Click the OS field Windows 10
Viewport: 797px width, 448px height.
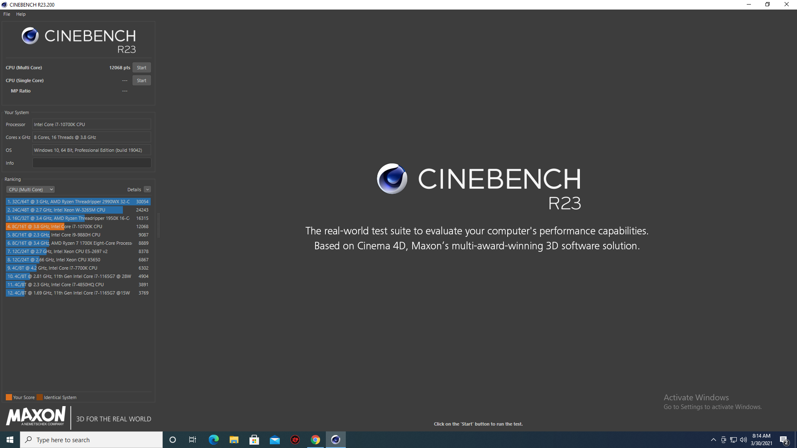pos(92,150)
